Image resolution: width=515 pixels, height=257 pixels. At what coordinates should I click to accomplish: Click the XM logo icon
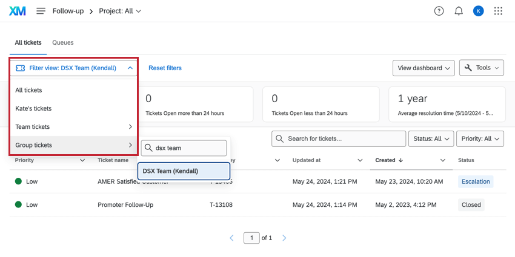point(18,11)
